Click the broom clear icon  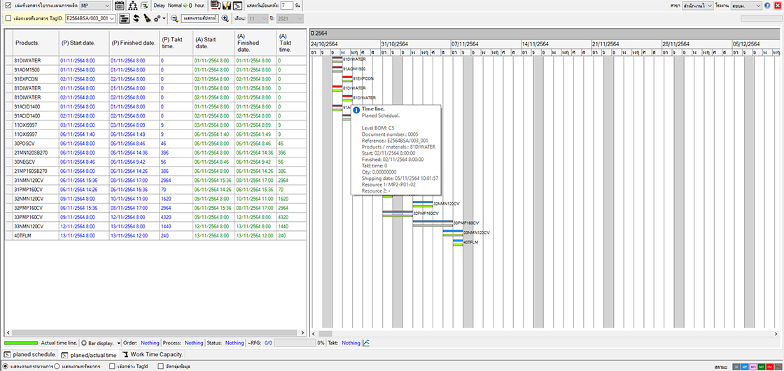coord(148,18)
